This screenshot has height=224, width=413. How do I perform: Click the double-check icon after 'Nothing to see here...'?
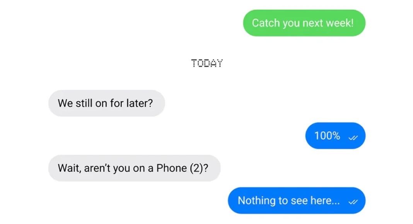(353, 202)
